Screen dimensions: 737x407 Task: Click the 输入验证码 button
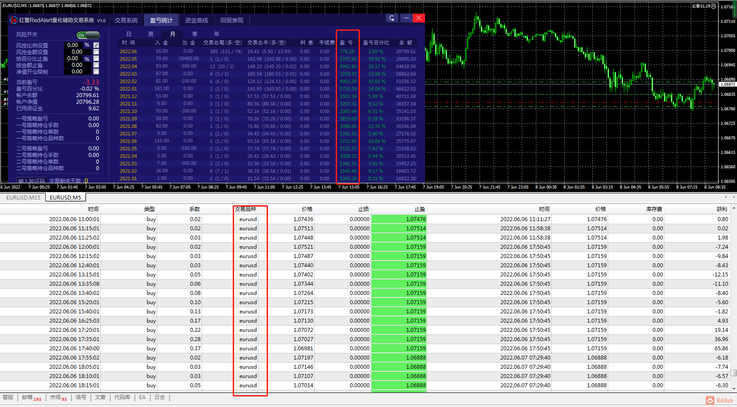[x=32, y=181]
